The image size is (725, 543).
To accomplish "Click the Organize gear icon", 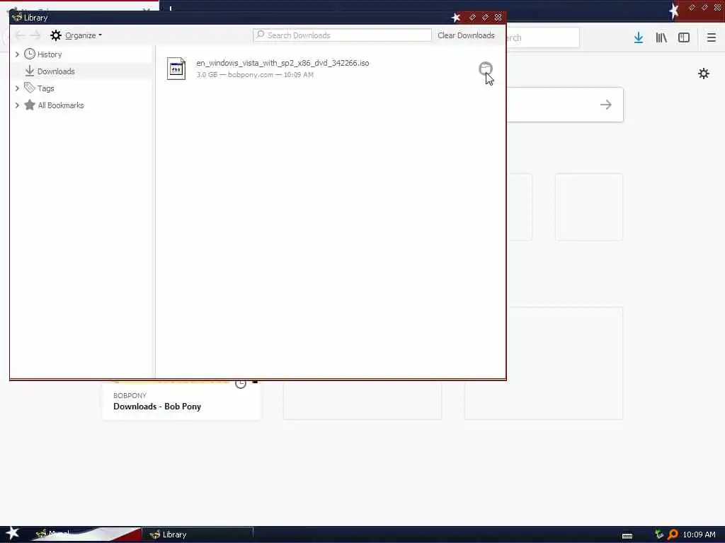I will (56, 35).
